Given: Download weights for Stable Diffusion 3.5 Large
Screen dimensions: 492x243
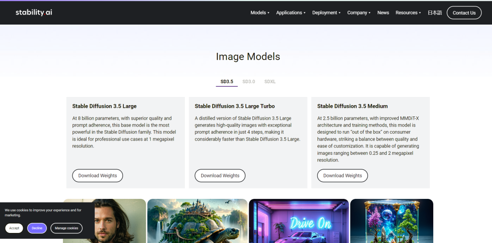Looking at the screenshot, I should (x=97, y=176).
